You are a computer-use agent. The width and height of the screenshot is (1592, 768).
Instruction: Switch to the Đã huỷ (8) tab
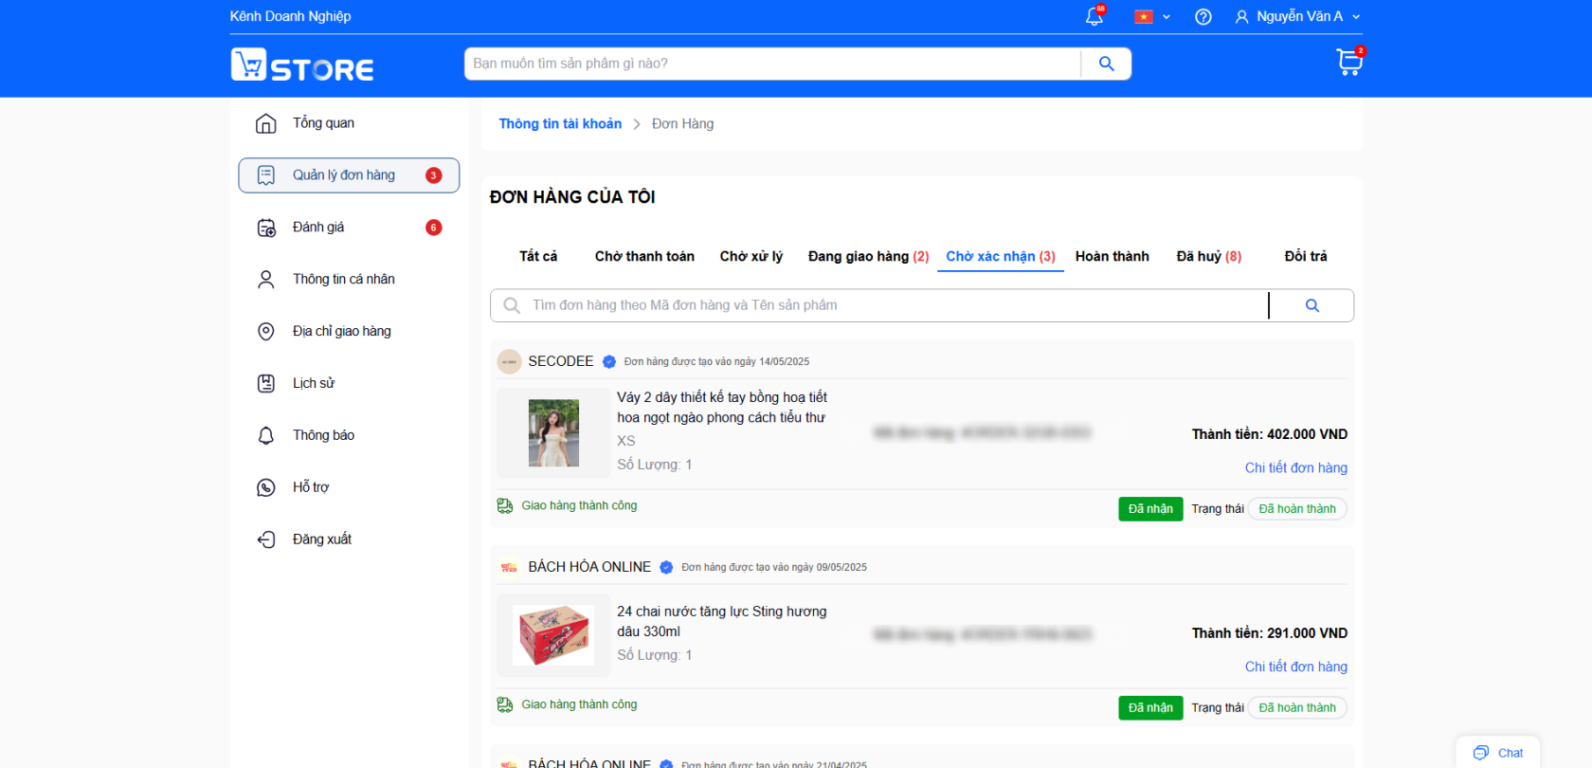pyautogui.click(x=1209, y=256)
